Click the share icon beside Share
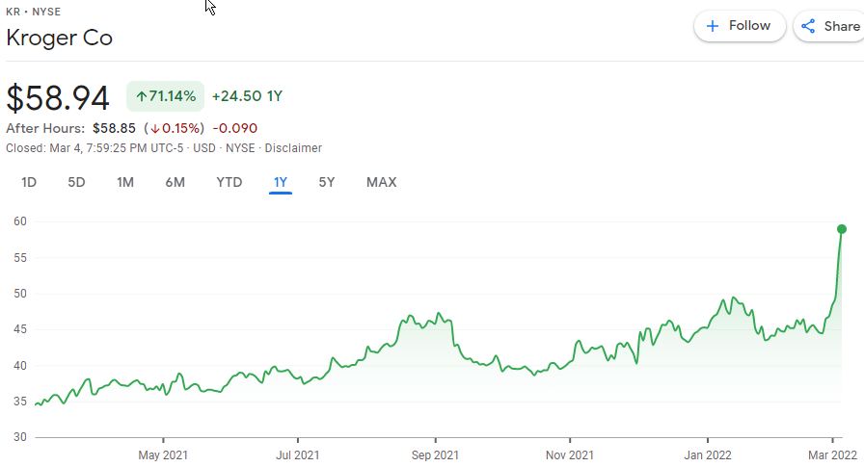This screenshot has width=864, height=467. [808, 26]
